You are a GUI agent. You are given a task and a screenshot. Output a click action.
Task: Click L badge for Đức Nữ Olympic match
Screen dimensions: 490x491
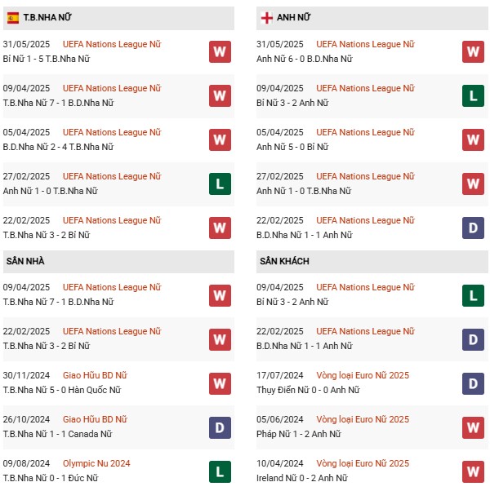(x=220, y=471)
